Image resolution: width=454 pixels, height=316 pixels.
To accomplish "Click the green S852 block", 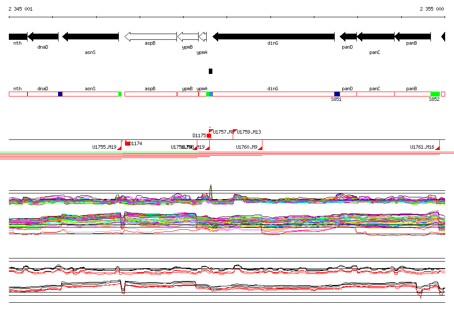I will pos(435,94).
